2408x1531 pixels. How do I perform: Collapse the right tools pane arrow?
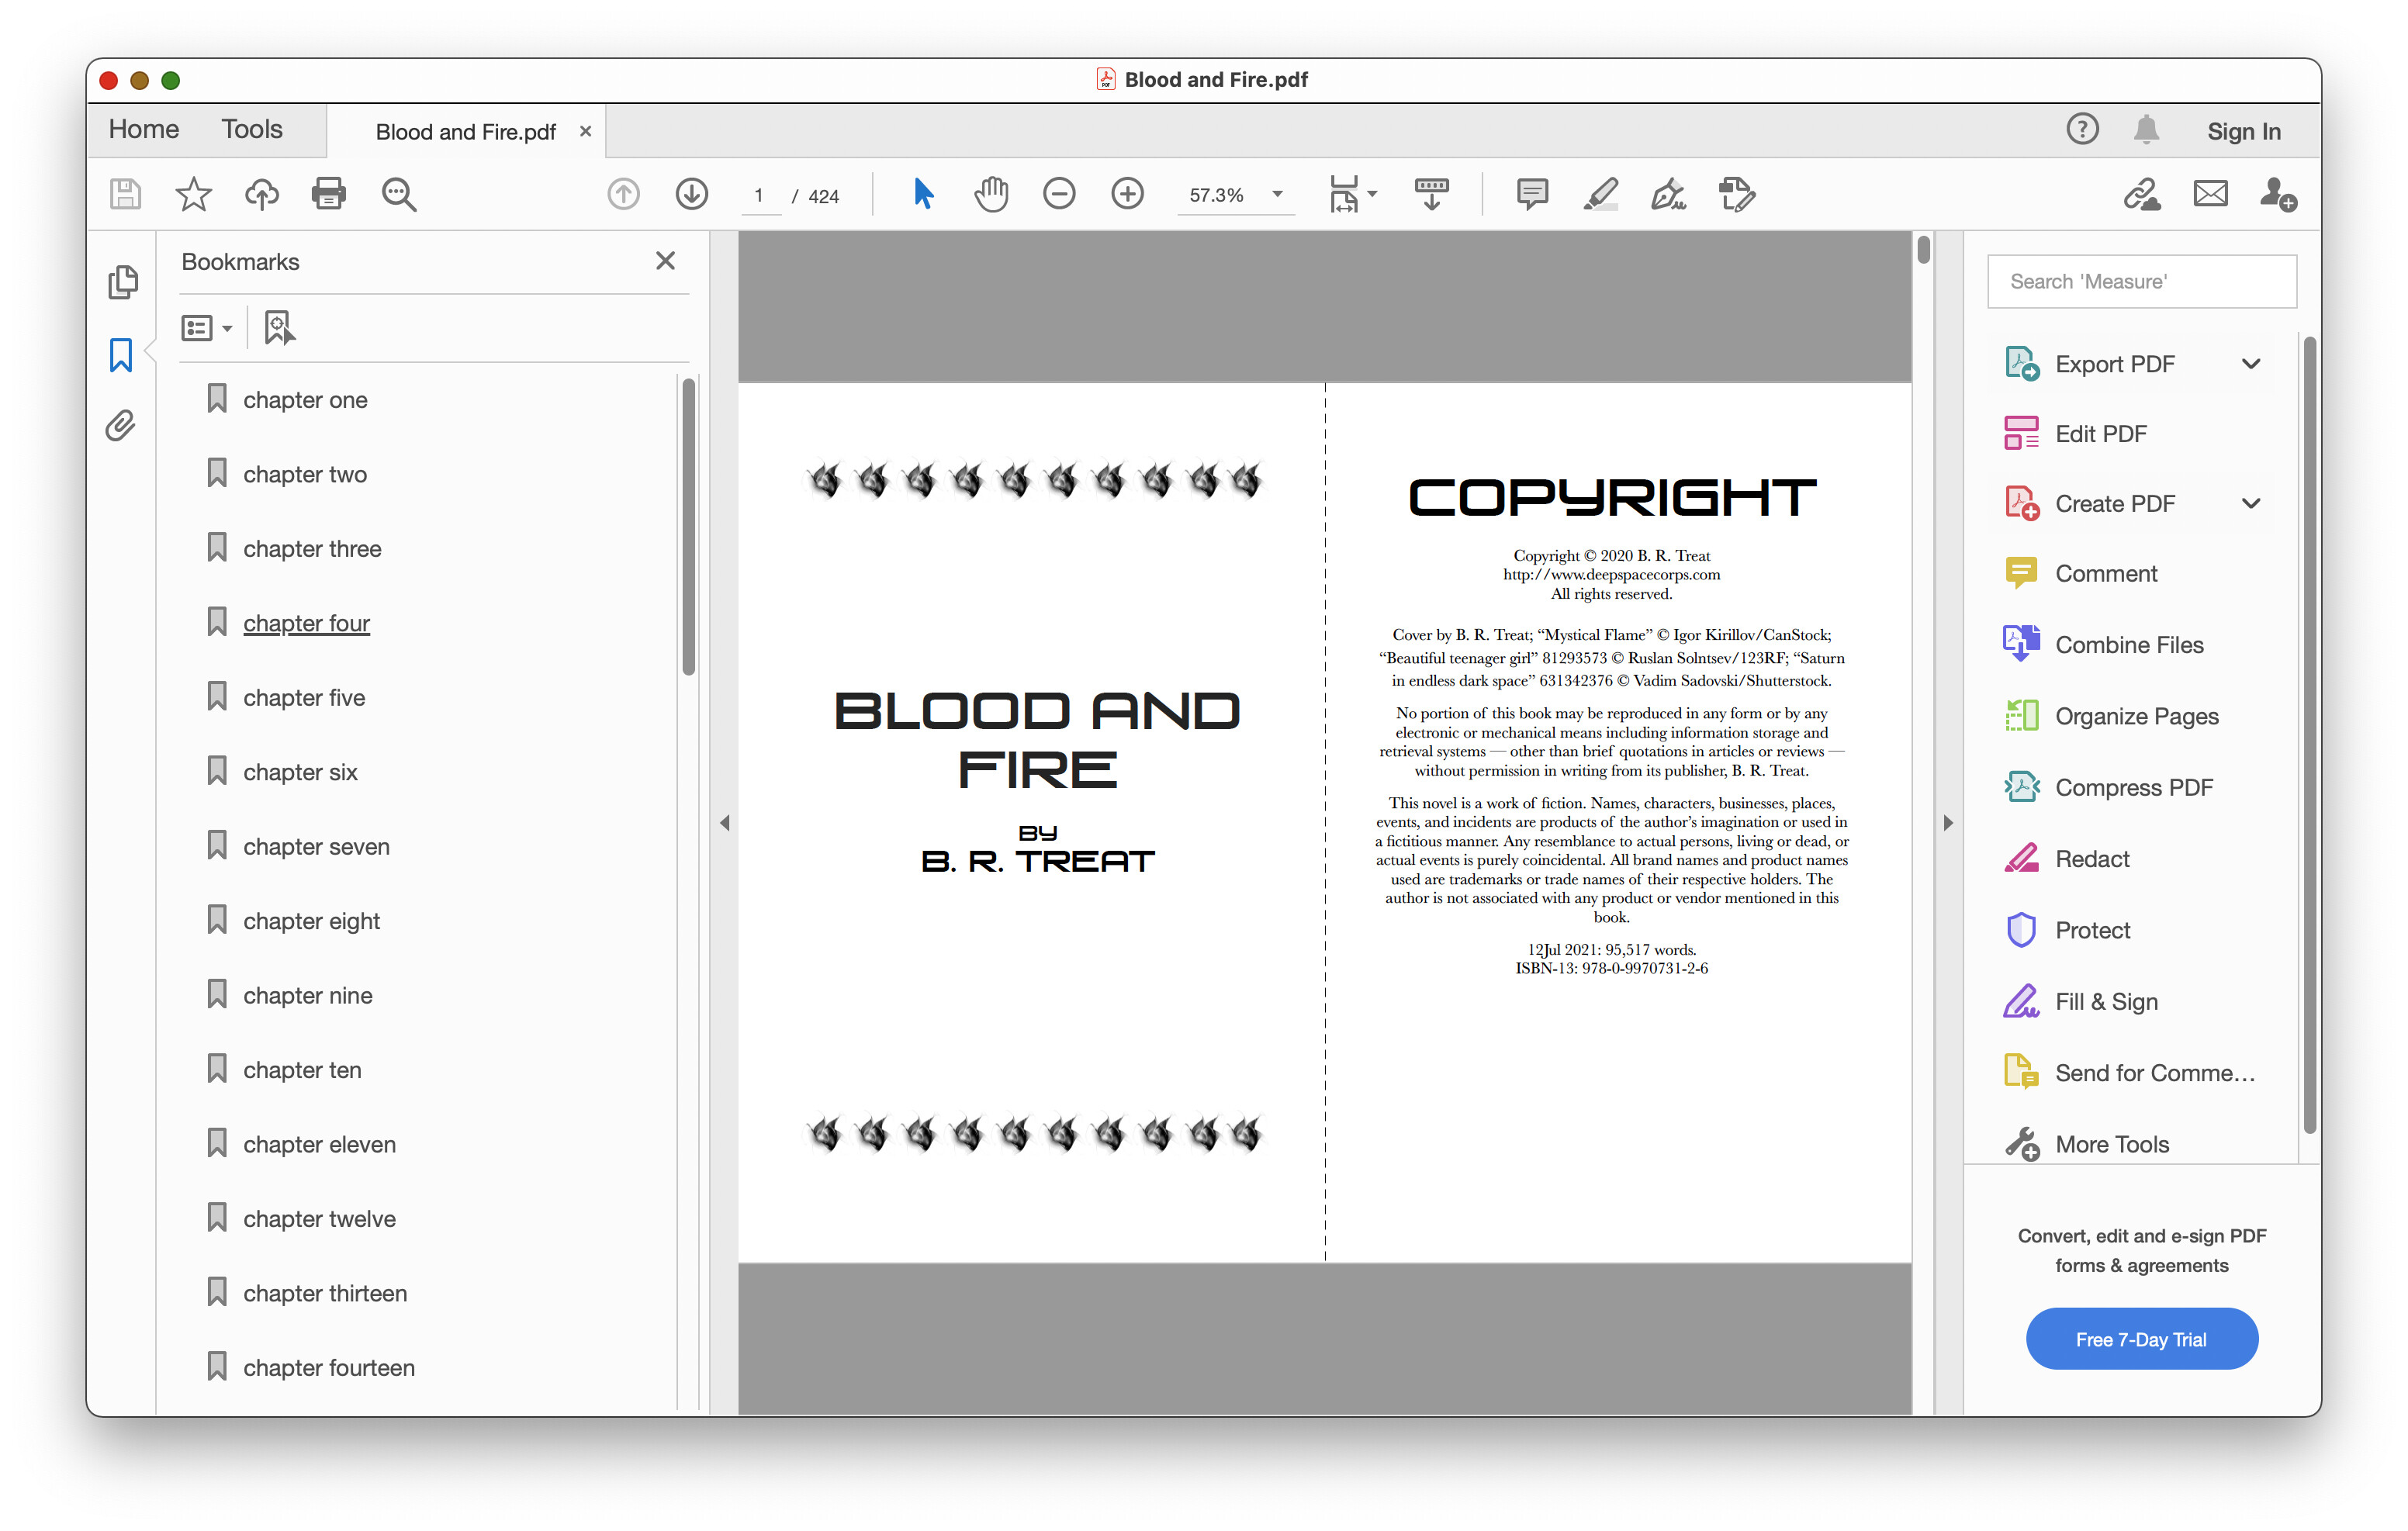[x=1947, y=823]
